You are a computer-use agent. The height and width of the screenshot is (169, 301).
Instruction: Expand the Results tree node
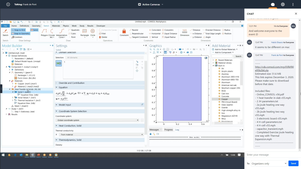[7, 114]
